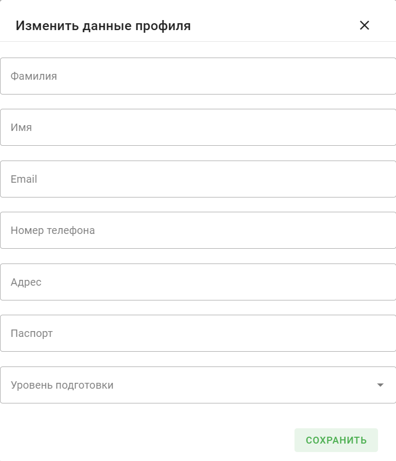
Task: Click the dropdown arrow in Уровень подготовки
Action: point(380,385)
